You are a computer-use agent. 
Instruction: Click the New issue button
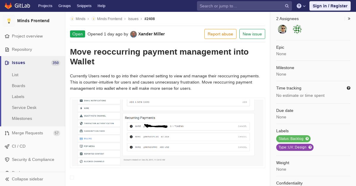pyautogui.click(x=252, y=34)
